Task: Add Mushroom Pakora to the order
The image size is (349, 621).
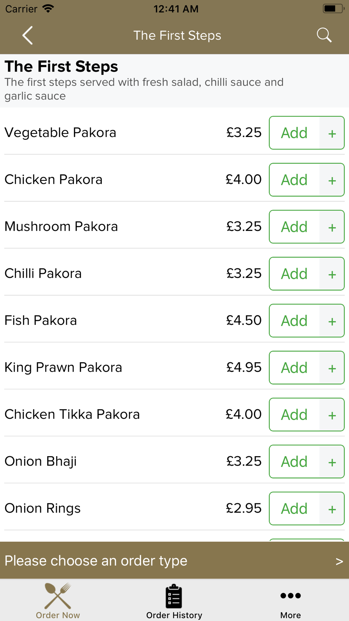Action: (x=294, y=227)
